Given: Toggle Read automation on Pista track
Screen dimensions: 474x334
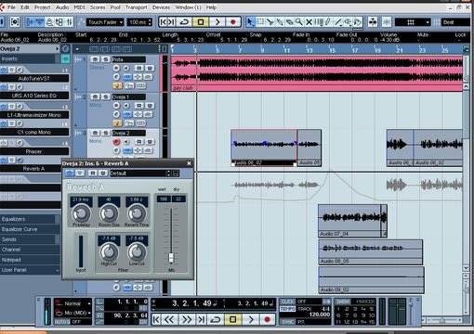Looking at the screenshot, I should (139, 68).
